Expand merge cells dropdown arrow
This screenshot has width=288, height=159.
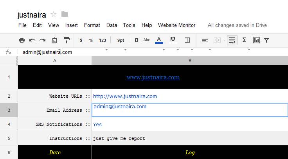coord(224,40)
